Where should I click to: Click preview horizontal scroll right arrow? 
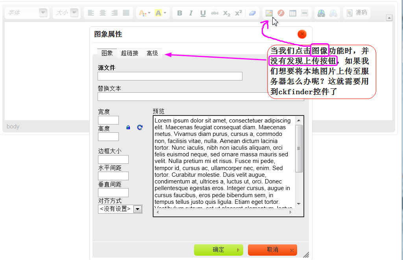click(291, 212)
